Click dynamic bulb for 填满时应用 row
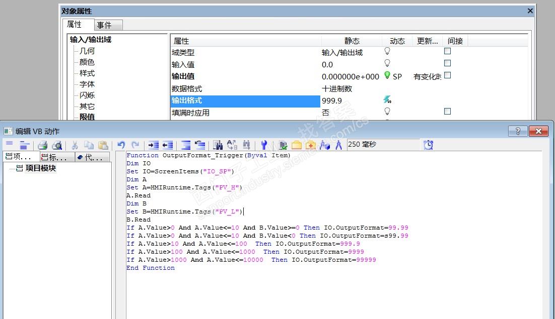This screenshot has width=555, height=319. tap(387, 112)
